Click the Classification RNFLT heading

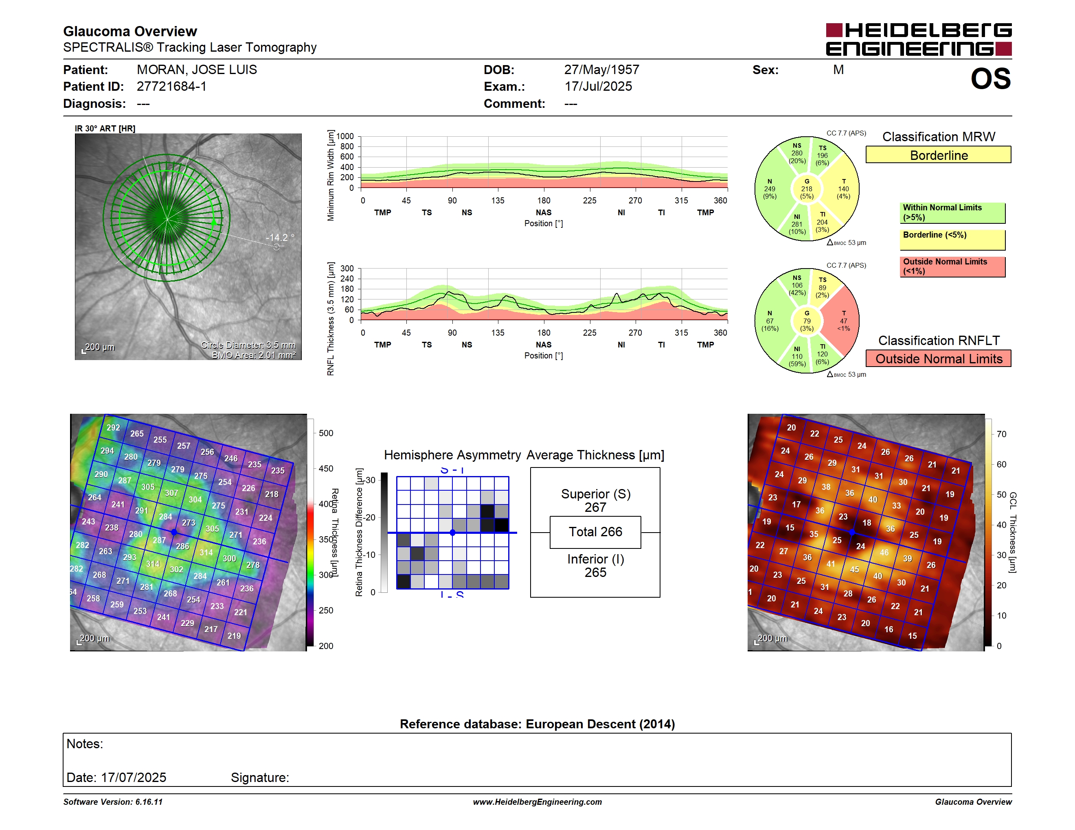pyautogui.click(x=939, y=341)
